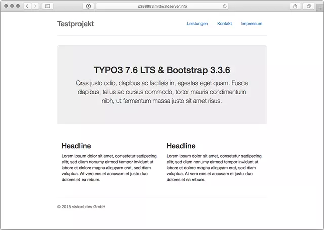This screenshot has height=230, width=324.
Task: Open the Impressum navigation link
Action: (252, 24)
